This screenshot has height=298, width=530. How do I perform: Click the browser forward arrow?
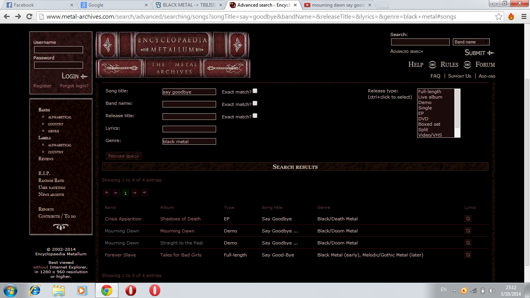click(x=18, y=16)
